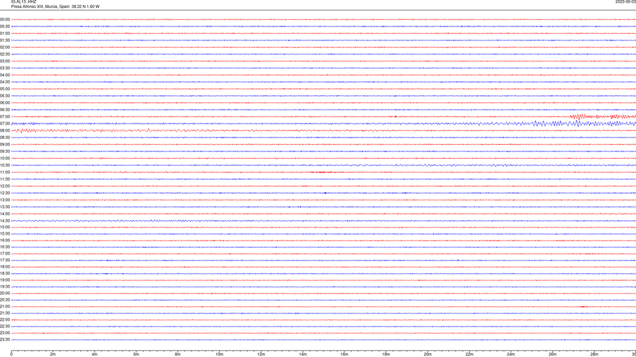Select the 09:30 row label
636x357 pixels.
pos(5,151)
